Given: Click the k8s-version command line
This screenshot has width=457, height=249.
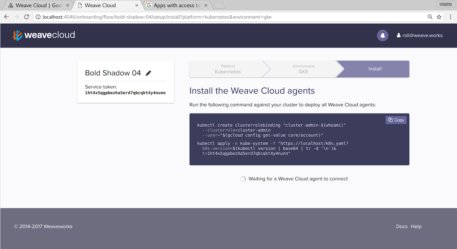Looking at the screenshot, I should pyautogui.click(x=269, y=148).
